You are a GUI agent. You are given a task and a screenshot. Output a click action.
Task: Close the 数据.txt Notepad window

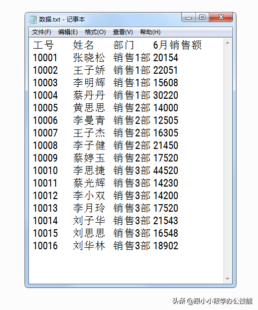(221, 18)
